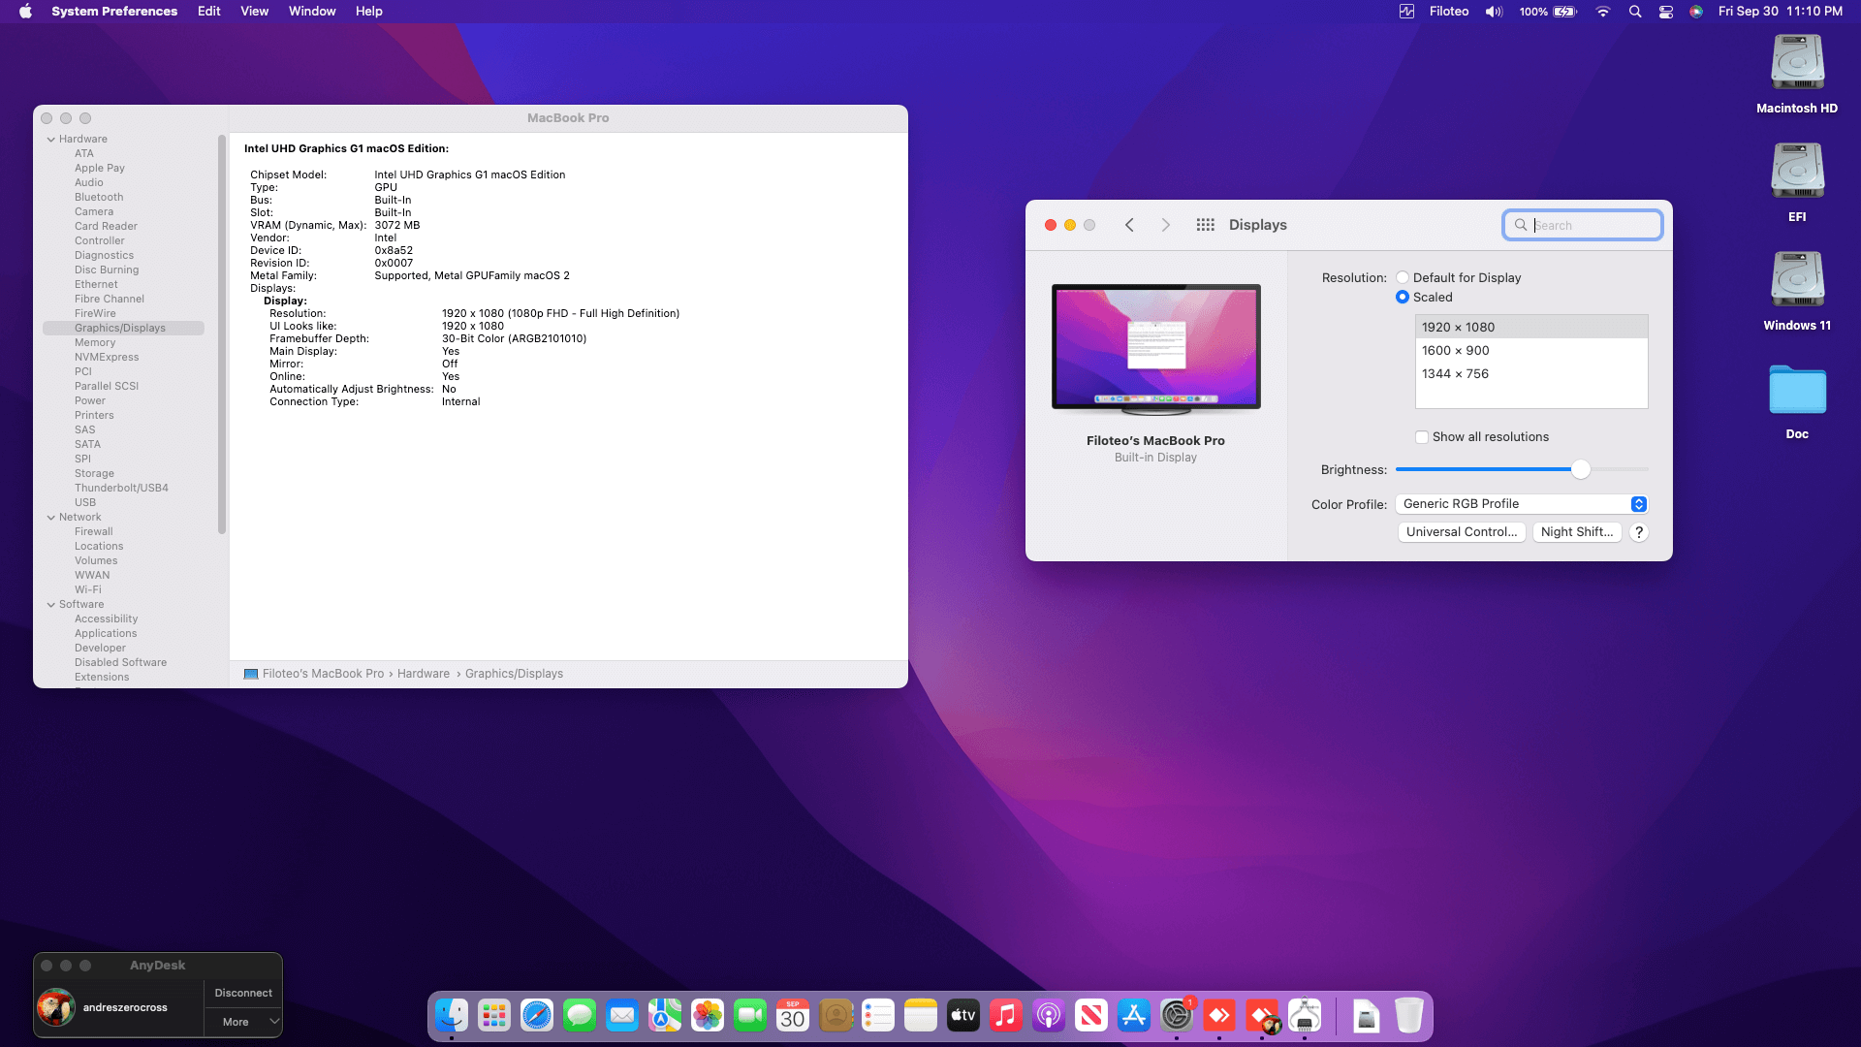Open Reminders app in the Dock
This screenshot has width=1861, height=1047.
(x=878, y=1015)
